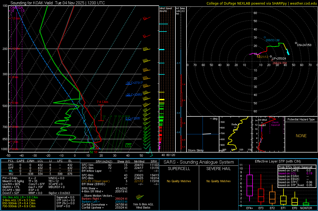Click the '-30 C=27317' label
The width and height of the screenshot is (318, 211).
(134, 83)
